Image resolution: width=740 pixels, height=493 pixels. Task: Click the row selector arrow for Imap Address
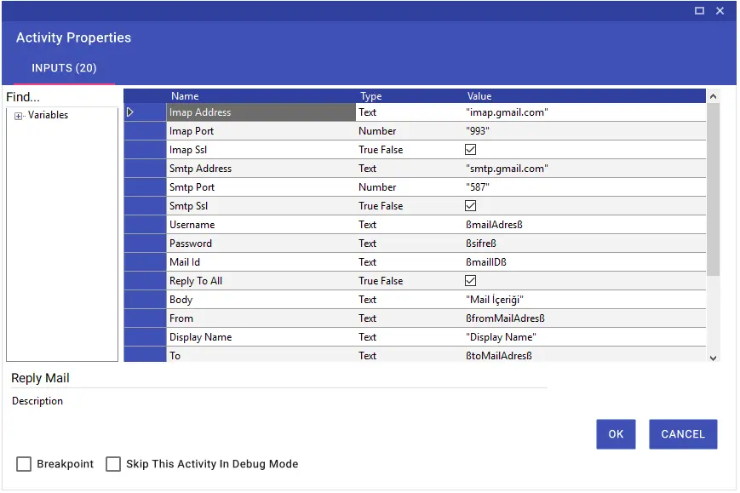click(129, 112)
